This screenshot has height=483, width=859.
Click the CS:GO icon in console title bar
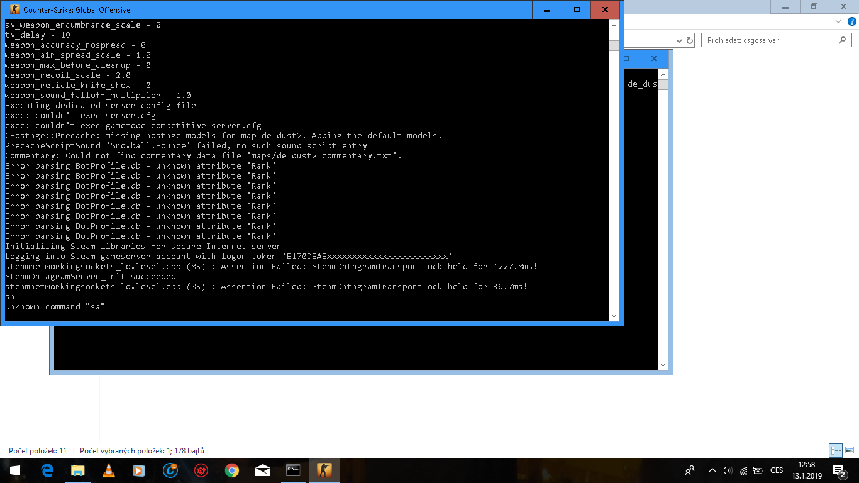(14, 10)
